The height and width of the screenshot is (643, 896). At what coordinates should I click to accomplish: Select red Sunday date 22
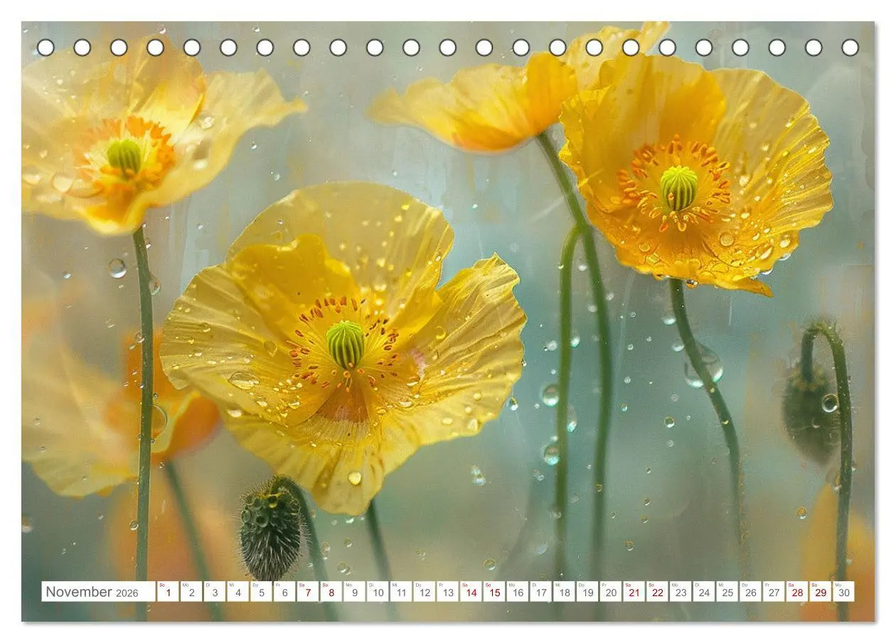pyautogui.click(x=657, y=591)
